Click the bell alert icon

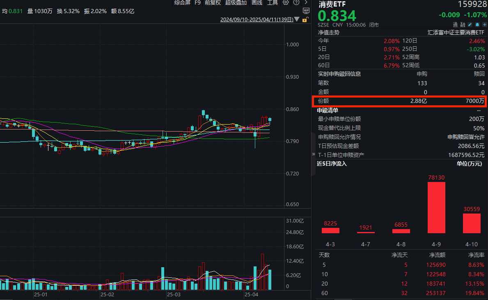(x=477, y=25)
